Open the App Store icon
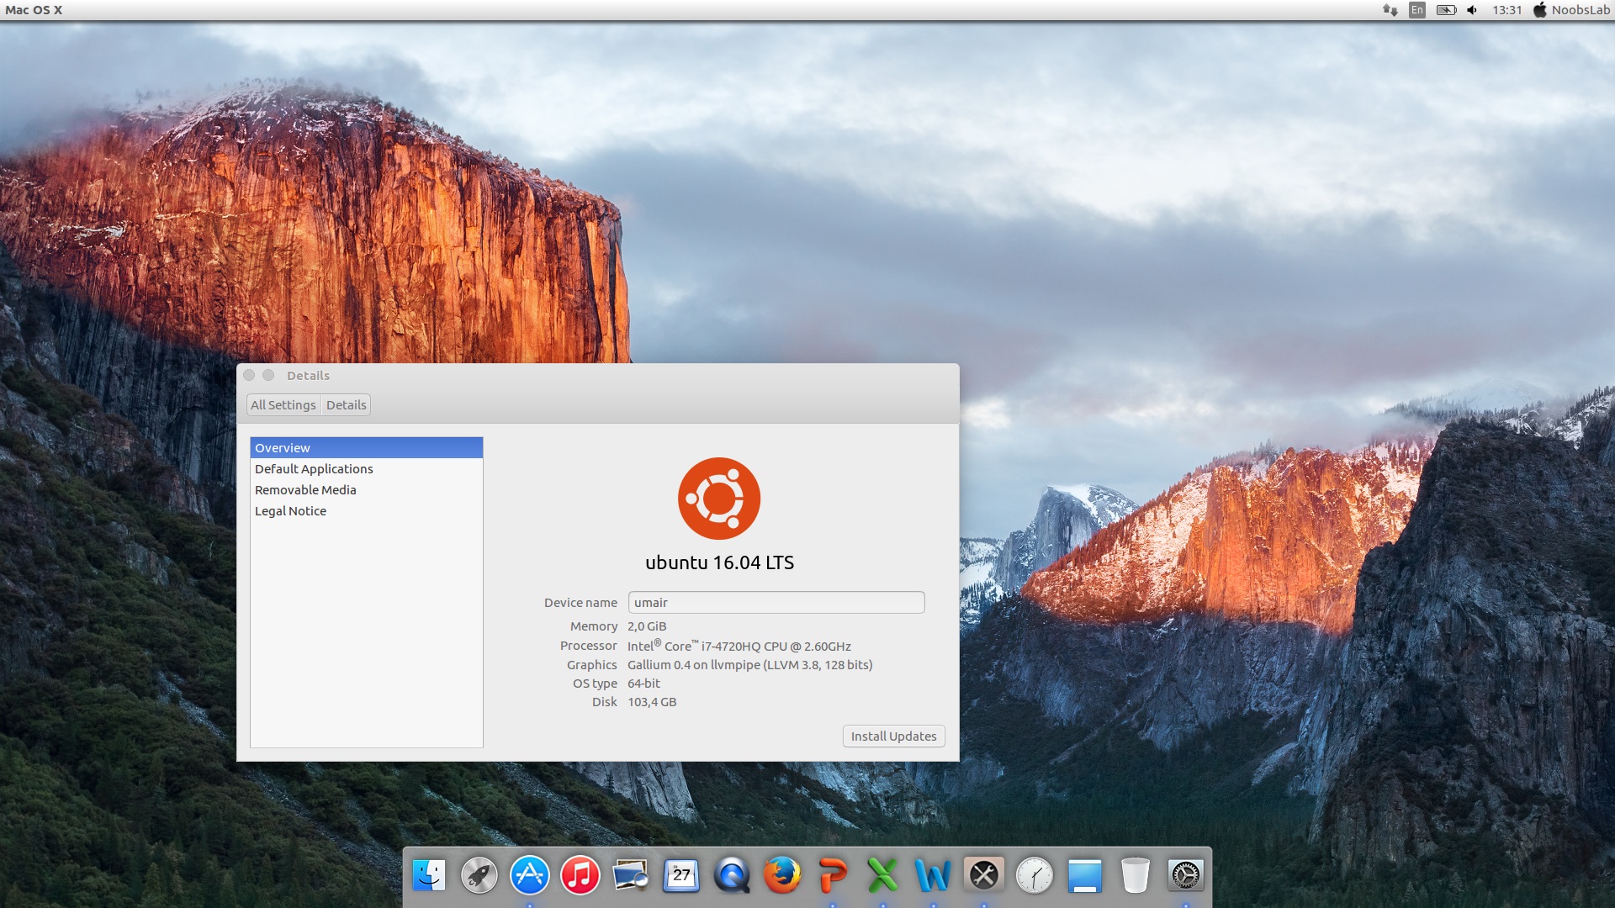The image size is (1615, 908). coord(530,876)
